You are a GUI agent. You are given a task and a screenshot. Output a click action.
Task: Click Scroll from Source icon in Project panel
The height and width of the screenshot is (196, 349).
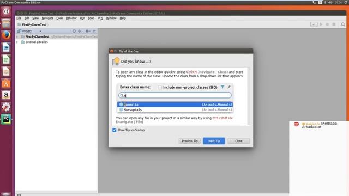click(74, 31)
